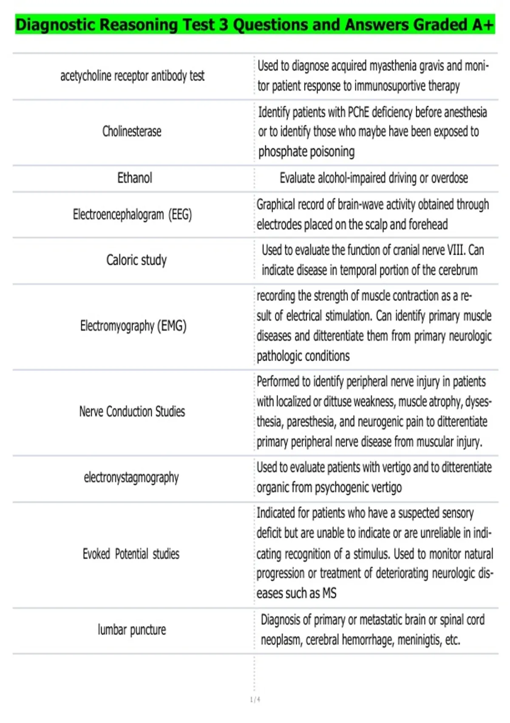Image resolution: width=510 pixels, height=723 pixels.
Task: Click the vertigo evaluation definition
Action: point(374,477)
